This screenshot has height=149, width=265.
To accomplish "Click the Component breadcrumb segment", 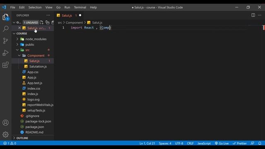I will point(75,22).
